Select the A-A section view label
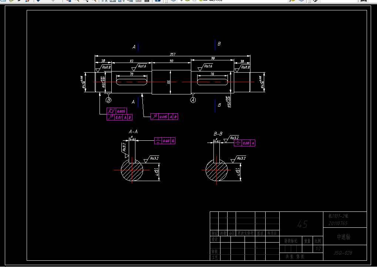377x267 pixels. [x=133, y=131]
